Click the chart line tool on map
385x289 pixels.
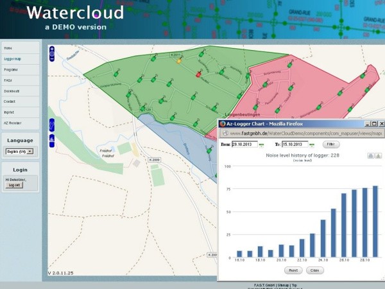[52, 125]
